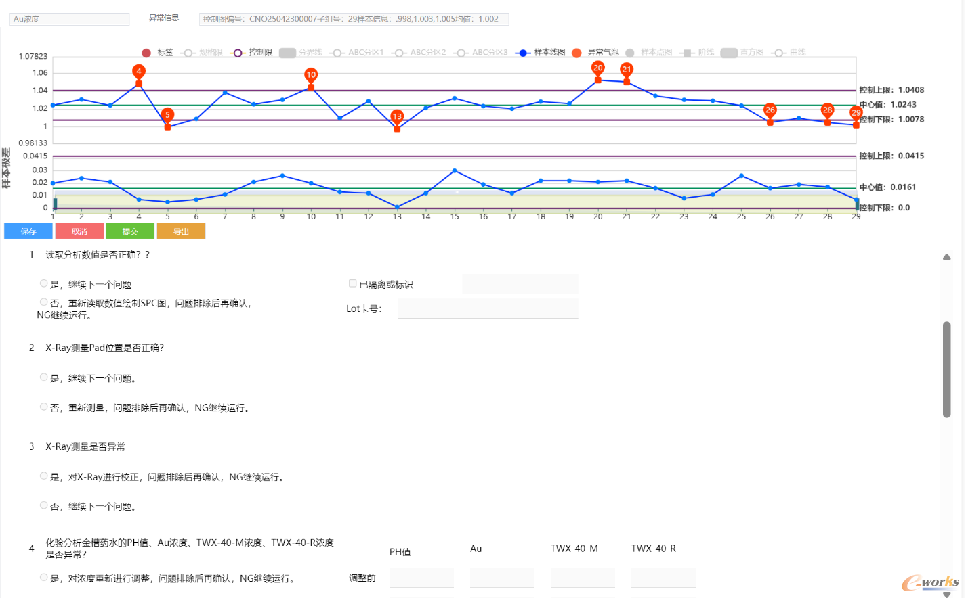Check the 已隔离或标识 checkbox
This screenshot has height=598, width=966.
tap(352, 284)
